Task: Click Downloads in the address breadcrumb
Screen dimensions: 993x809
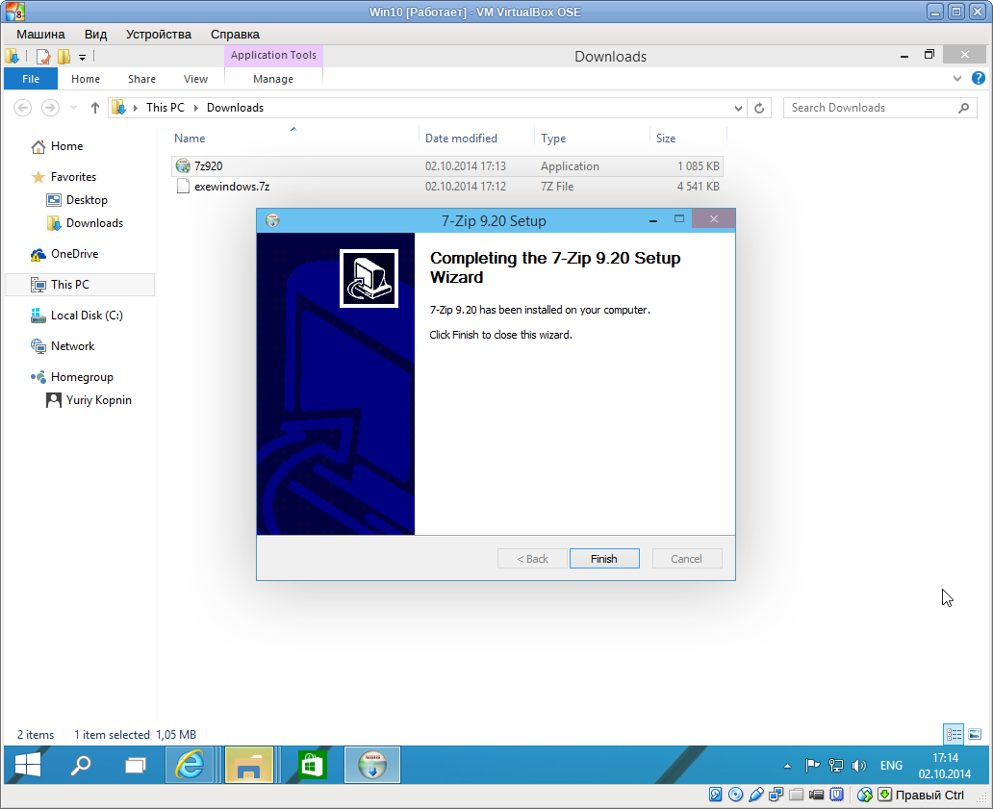Action: (235, 108)
